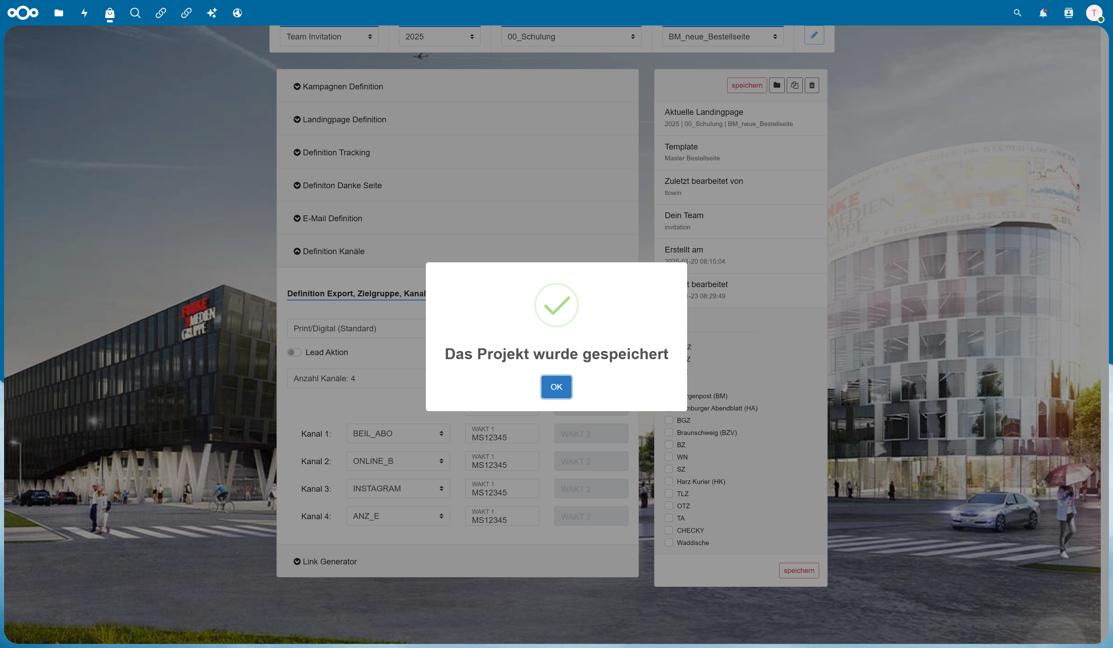
Task: Open the 2025 year dropdown
Action: point(439,37)
